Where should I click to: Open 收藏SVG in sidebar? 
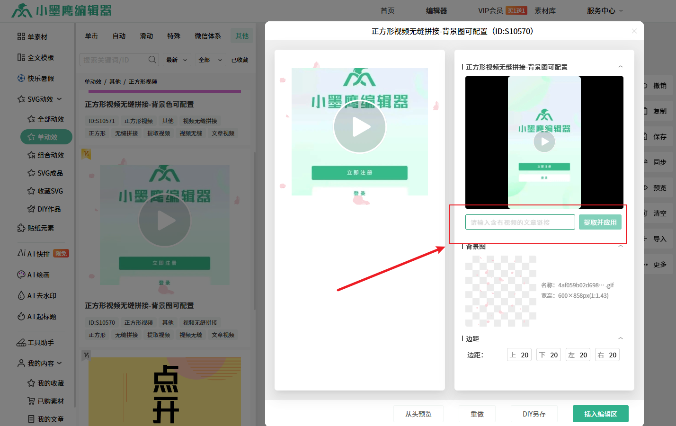(x=45, y=191)
